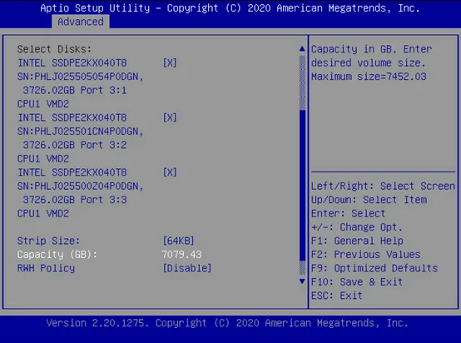Toggle checkbox for disk SN:PHLJ025505054P0DGN
461x343 pixels.
(x=170, y=62)
